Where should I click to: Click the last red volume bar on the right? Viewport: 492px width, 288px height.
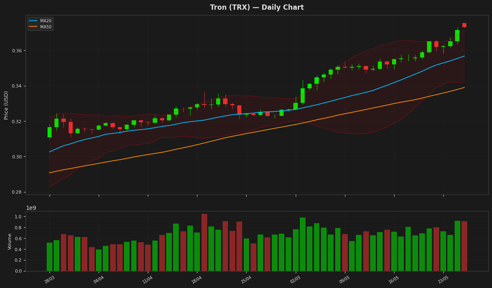click(x=464, y=246)
